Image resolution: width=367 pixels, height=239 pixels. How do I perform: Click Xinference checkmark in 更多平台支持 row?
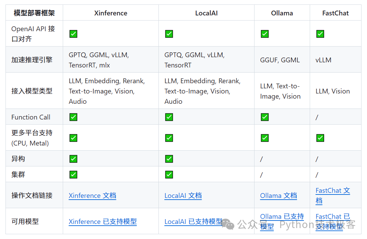pos(73,138)
